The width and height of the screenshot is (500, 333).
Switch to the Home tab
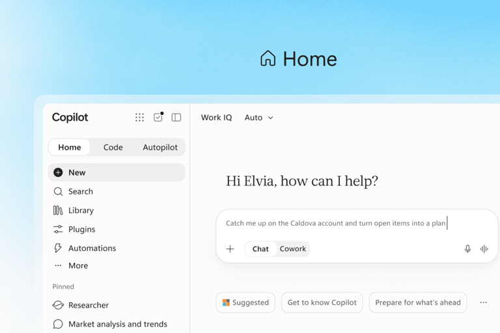pos(70,147)
